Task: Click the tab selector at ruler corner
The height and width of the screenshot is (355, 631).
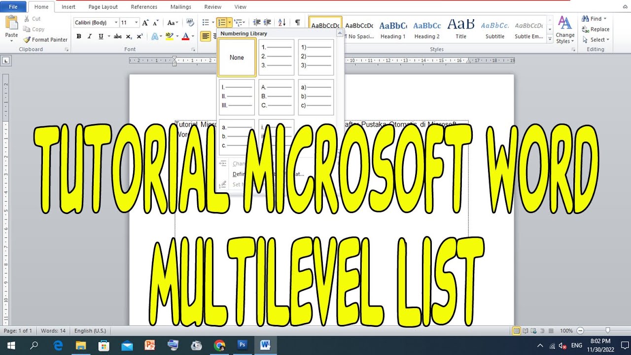Action: [x=6, y=61]
